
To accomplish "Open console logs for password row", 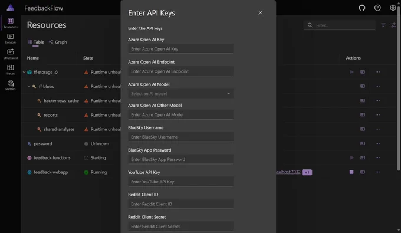I will point(363,143).
